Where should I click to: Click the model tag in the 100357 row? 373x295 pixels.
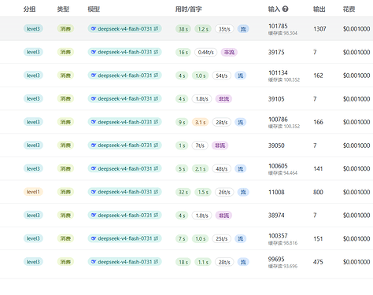point(124,238)
